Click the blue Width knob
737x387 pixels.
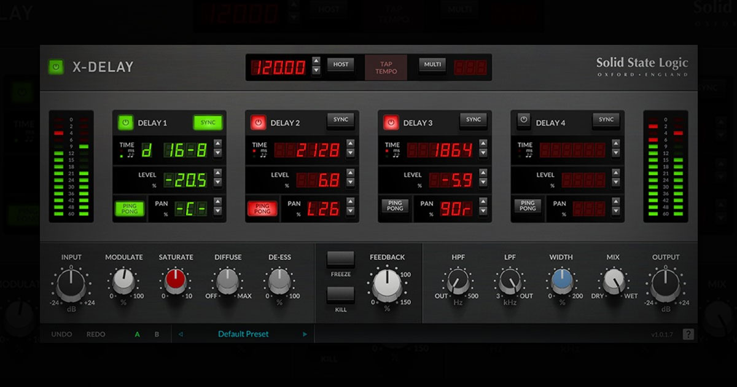(561, 281)
